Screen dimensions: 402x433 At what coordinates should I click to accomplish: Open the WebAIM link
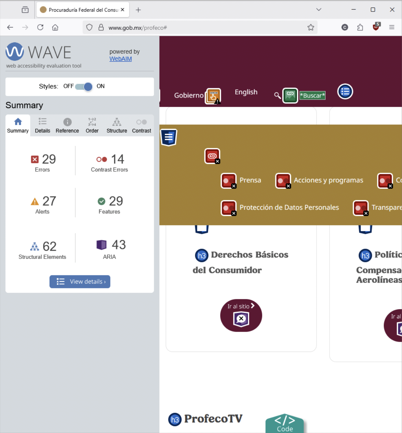[120, 59]
